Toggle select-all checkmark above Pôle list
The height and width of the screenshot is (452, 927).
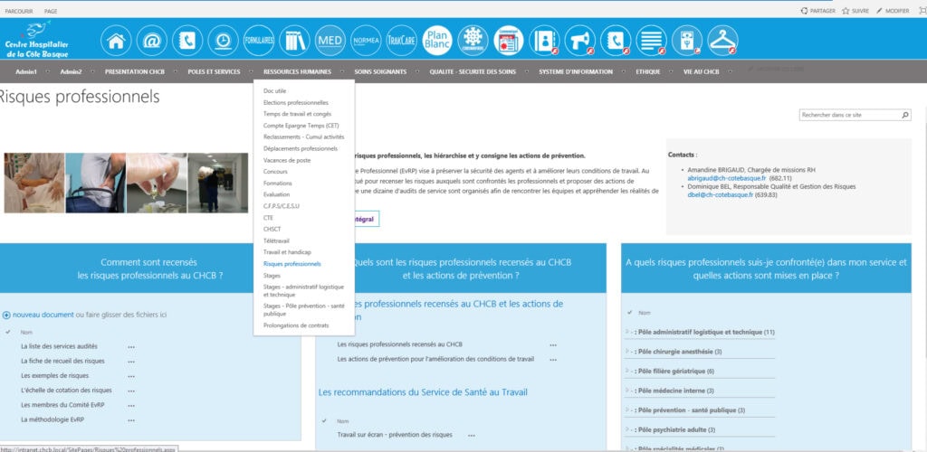tap(629, 312)
